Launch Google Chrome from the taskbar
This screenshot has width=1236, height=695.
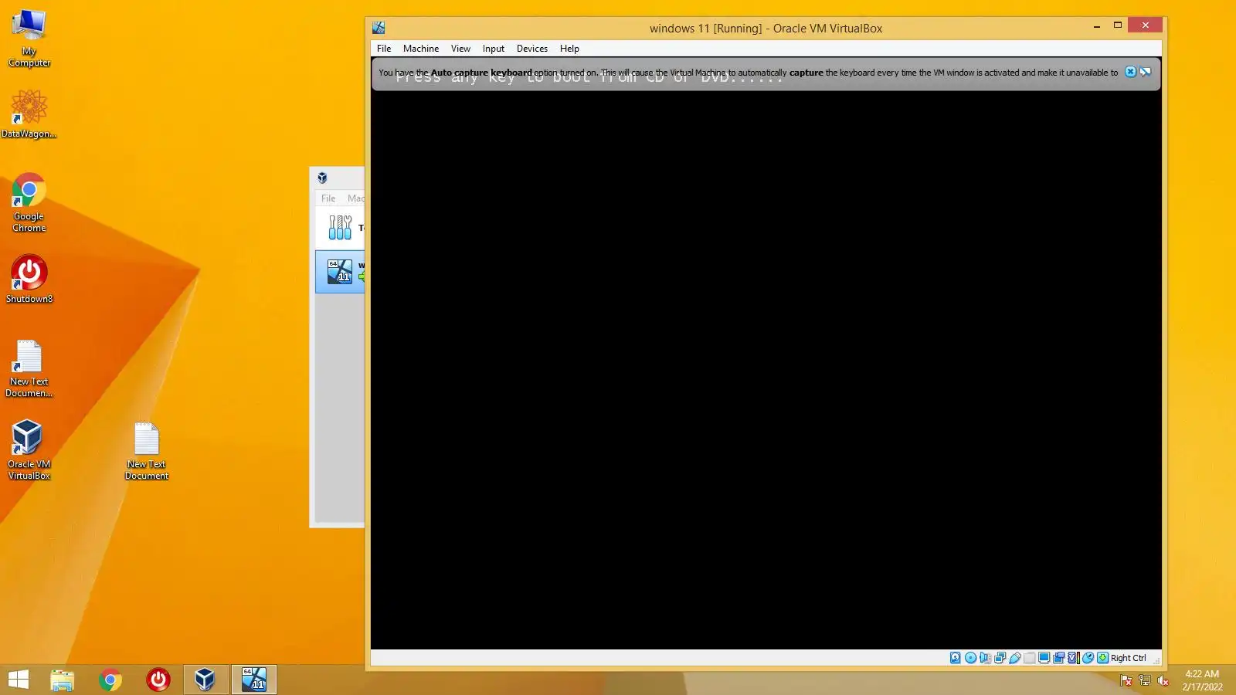[110, 680]
